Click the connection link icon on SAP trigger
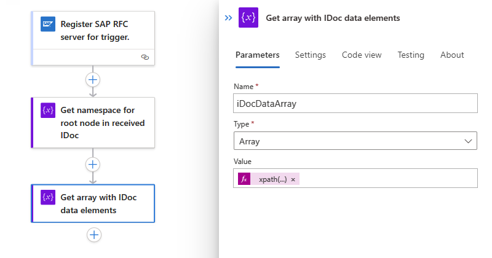This screenshot has width=492, height=258. point(145,57)
